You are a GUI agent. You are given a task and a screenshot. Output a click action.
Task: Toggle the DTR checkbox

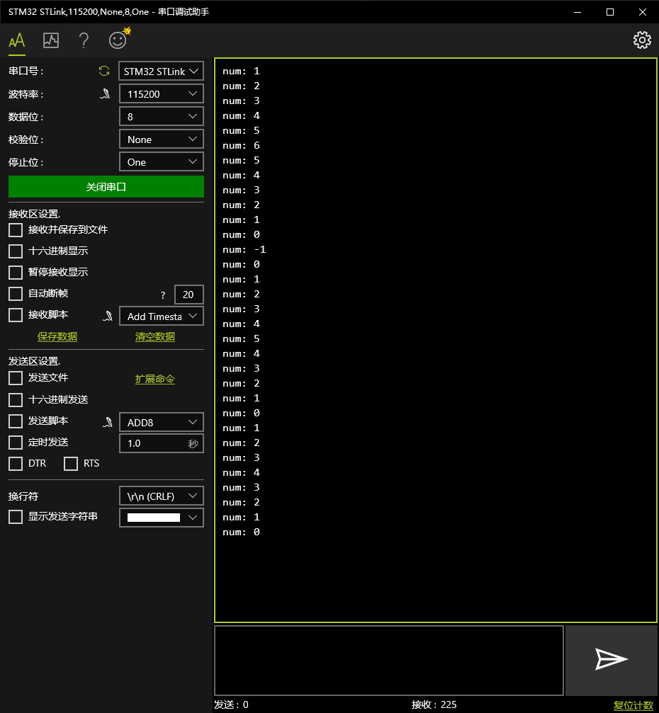tap(15, 463)
